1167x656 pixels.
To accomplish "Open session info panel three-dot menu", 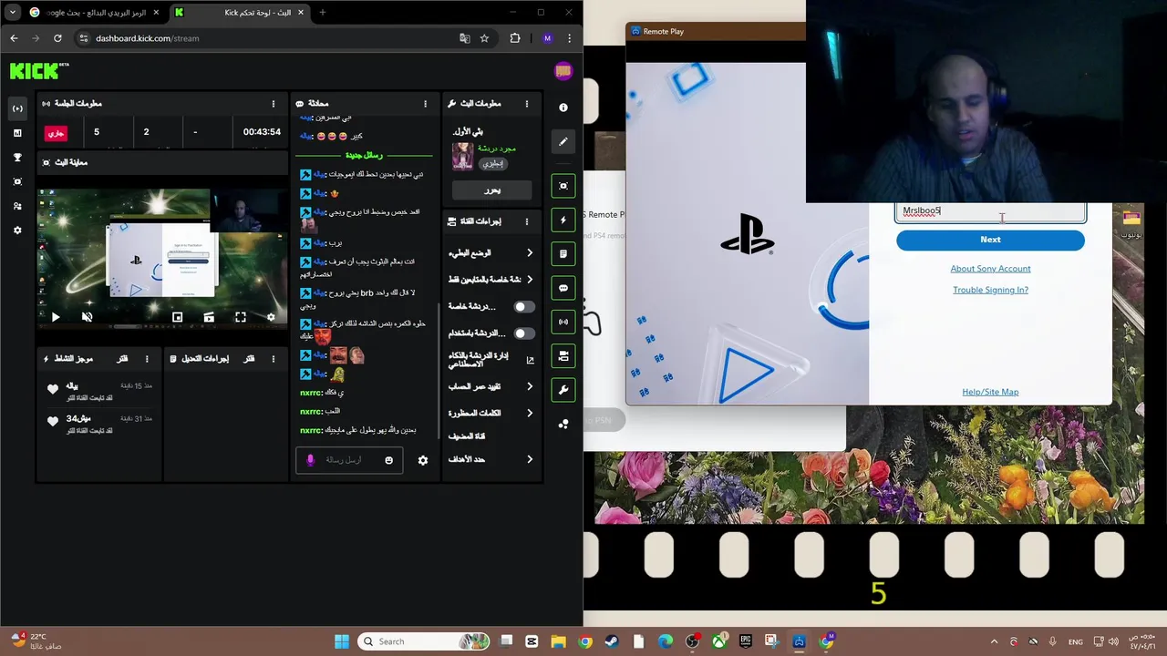I will (x=273, y=104).
